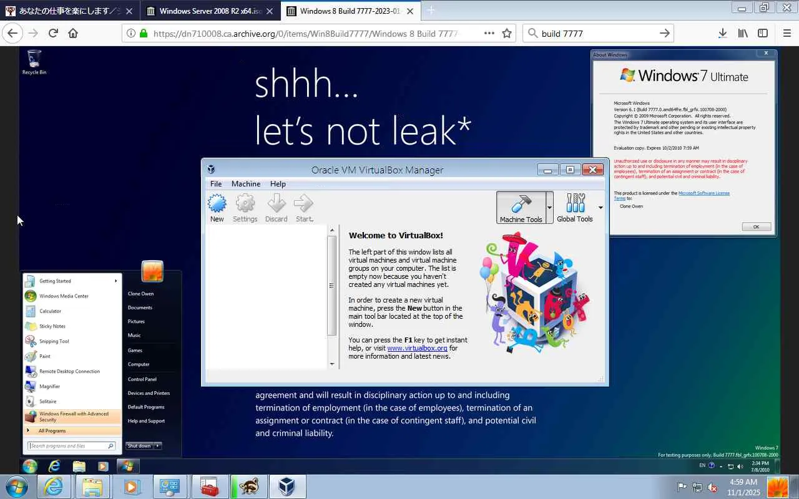Expand the Getting Started submenu arrow
This screenshot has height=499, width=799.
coord(116,281)
